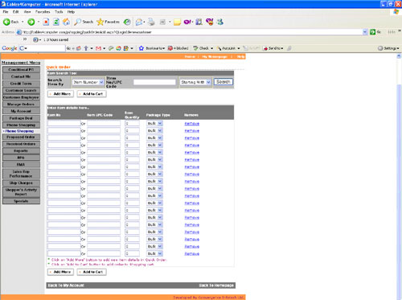Click the upper Add More button
Screen dimensions: 402x300
tap(60, 94)
